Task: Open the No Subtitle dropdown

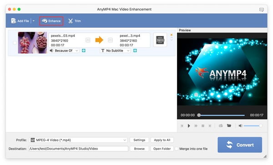Action: [115, 50]
